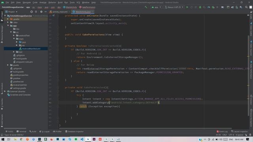
Task: Open the Layout Inspector panel
Action: click(239, 131)
